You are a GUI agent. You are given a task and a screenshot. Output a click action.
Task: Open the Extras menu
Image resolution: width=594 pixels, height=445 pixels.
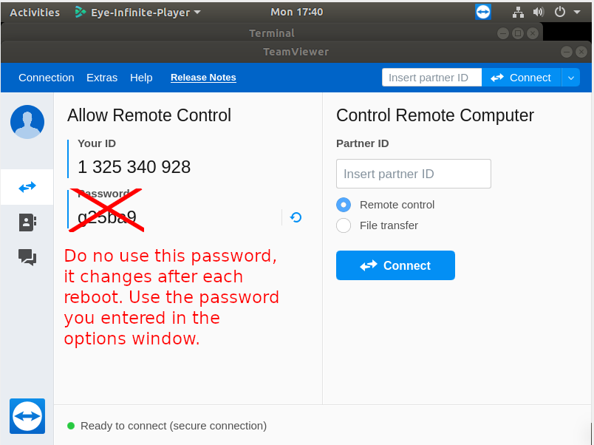click(102, 78)
